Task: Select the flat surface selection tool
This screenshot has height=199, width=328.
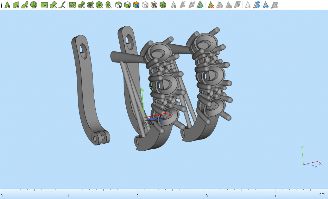Action: [16, 5]
